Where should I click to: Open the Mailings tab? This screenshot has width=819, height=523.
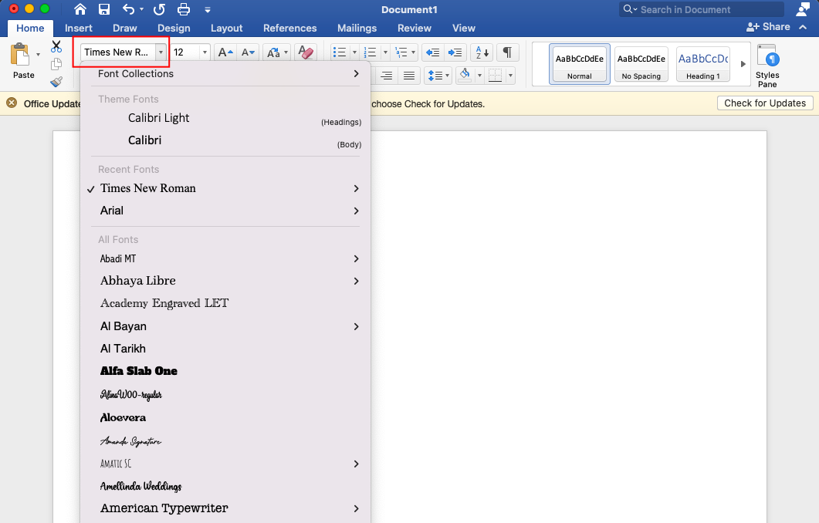tap(357, 29)
